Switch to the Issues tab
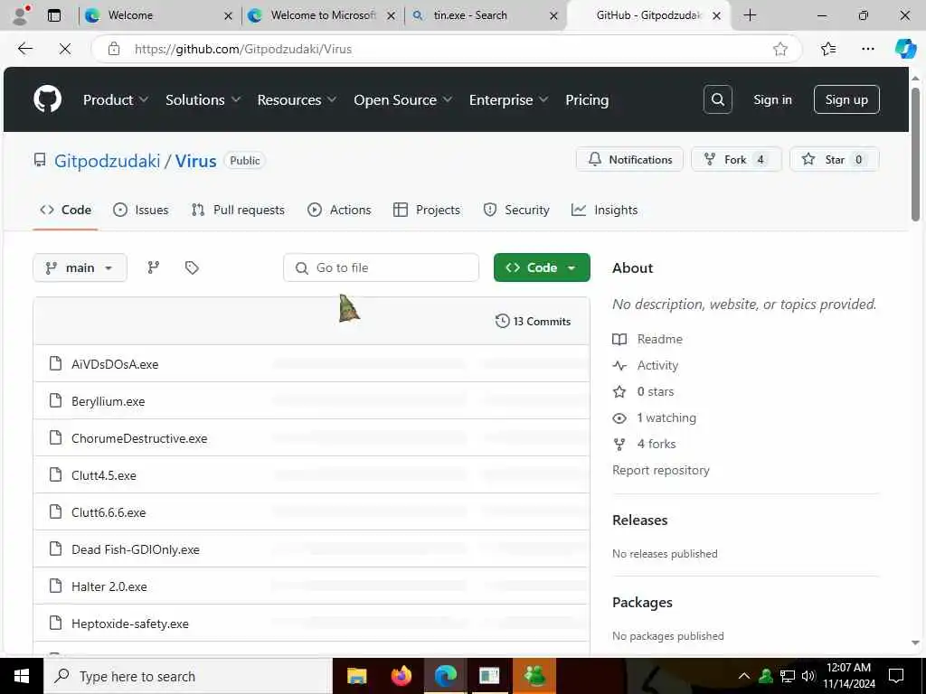Viewport: 926px width, 694px height. 140,210
